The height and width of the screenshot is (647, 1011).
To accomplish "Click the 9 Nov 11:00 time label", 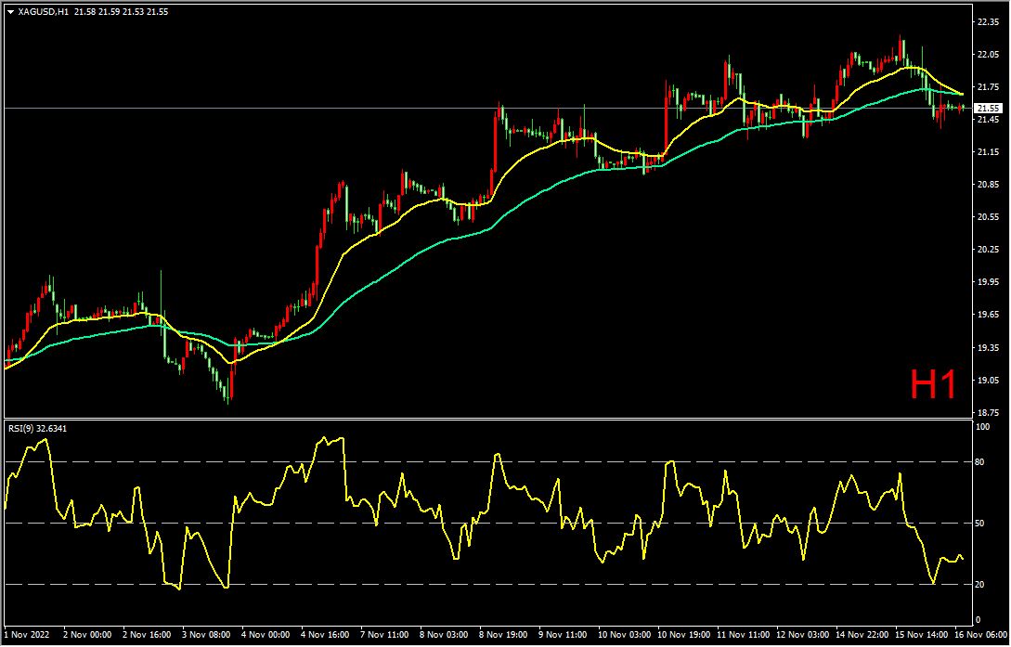I will [563, 635].
